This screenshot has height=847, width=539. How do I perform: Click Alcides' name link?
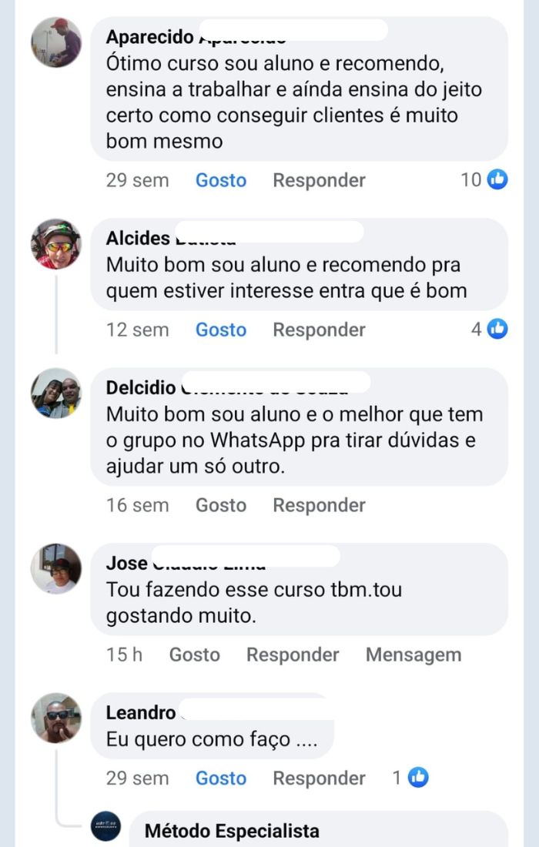139,238
